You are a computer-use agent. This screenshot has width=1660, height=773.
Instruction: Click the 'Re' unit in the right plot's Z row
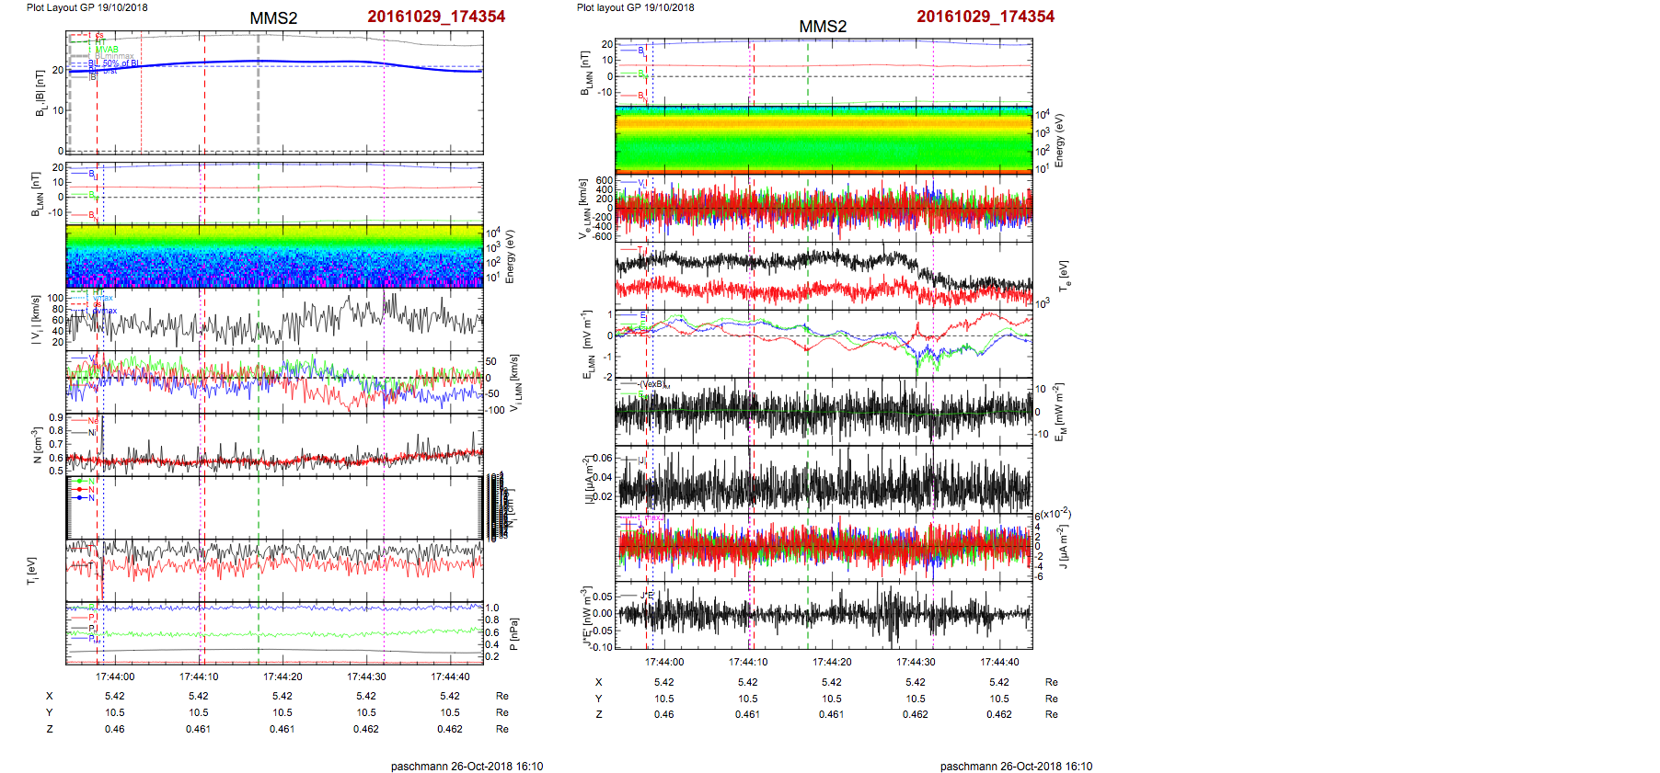click(x=1051, y=714)
